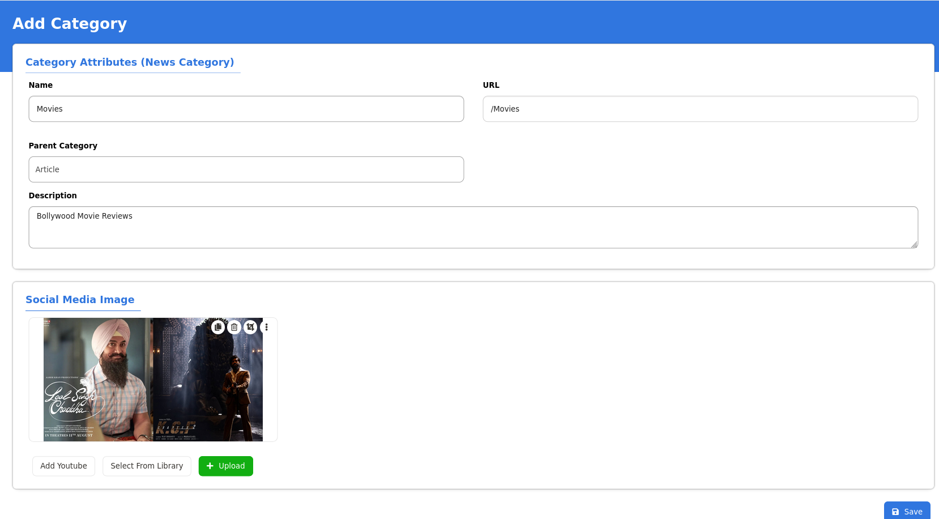Click inside the Description text area
Image resolution: width=939 pixels, height=519 pixels.
[473, 227]
